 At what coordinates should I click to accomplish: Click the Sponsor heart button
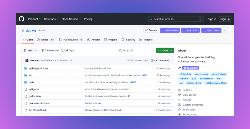(151, 30)
